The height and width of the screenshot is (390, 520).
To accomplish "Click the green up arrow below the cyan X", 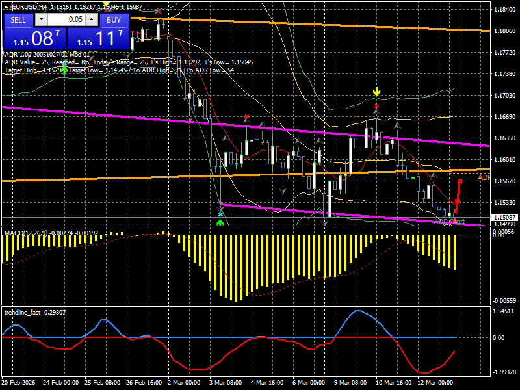I will (220, 222).
